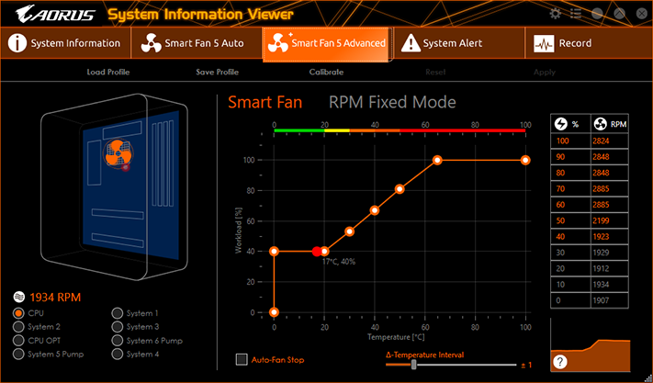Choose the System 6 Pump radio button
This screenshot has height=383, width=653.
(x=118, y=341)
